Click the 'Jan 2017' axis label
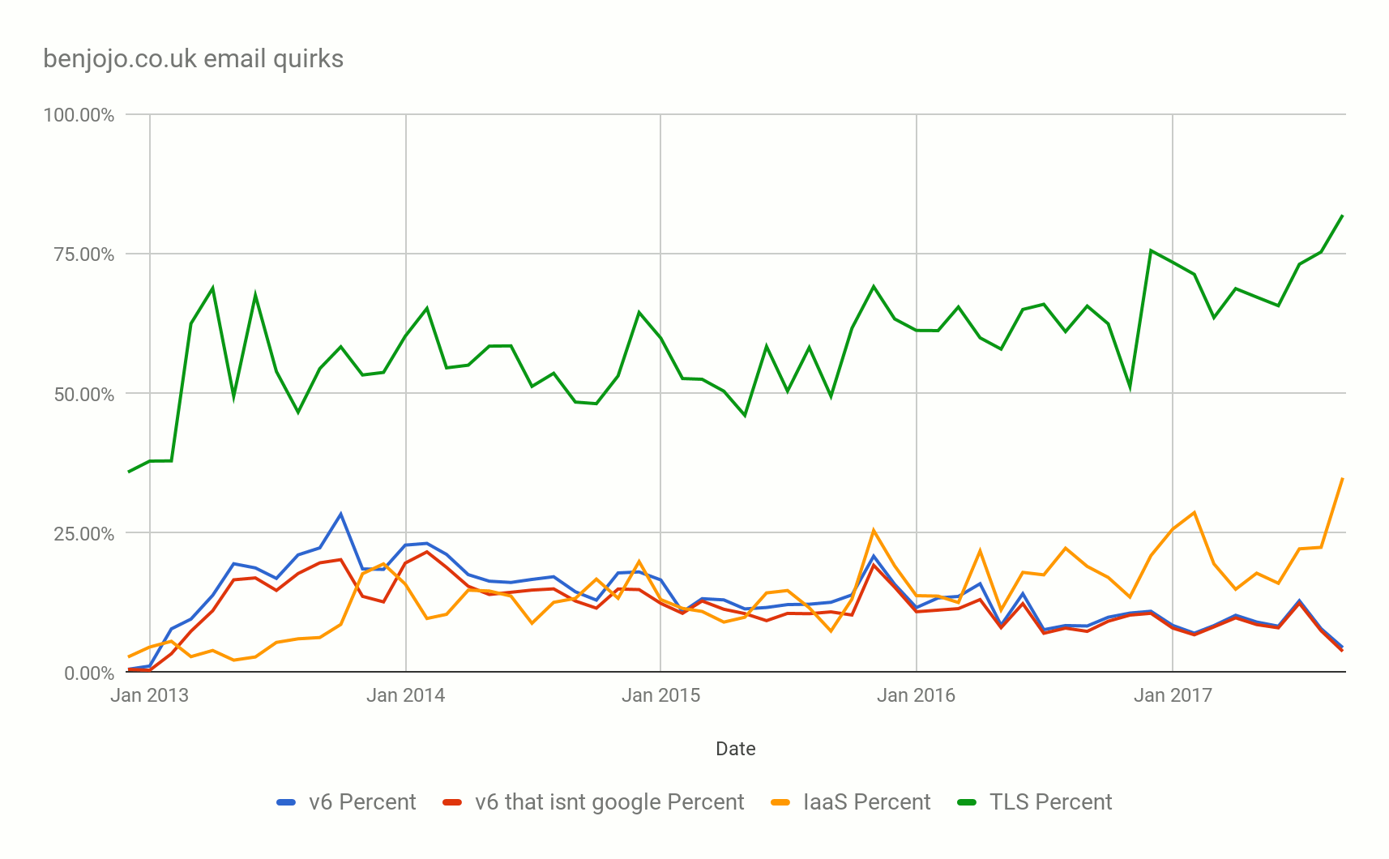1389x859 pixels. pos(1173,695)
